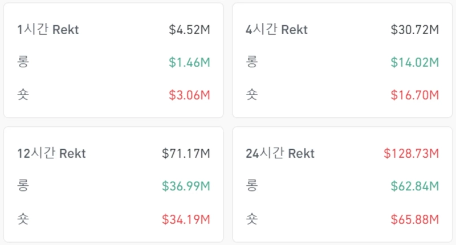Image resolution: width=456 pixels, height=245 pixels.
Task: Select the red $16.70M short value
Action: pyautogui.click(x=414, y=95)
